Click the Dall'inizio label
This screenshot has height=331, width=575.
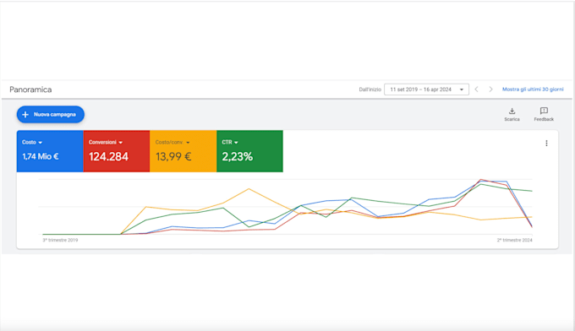pos(370,90)
